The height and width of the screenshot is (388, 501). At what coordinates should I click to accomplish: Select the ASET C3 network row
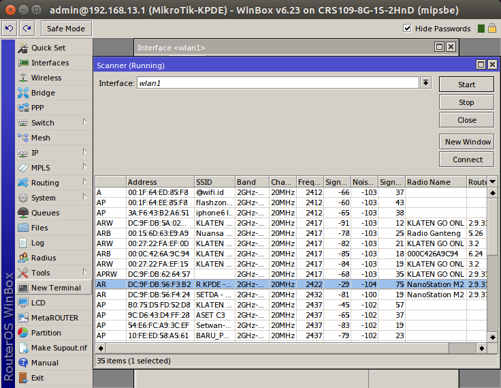coord(291,315)
